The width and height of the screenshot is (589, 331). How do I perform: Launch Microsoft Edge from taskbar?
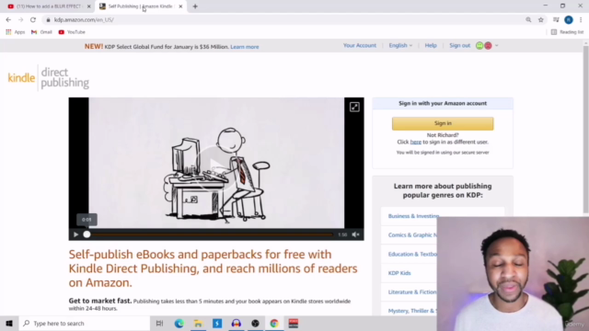pyautogui.click(x=179, y=323)
